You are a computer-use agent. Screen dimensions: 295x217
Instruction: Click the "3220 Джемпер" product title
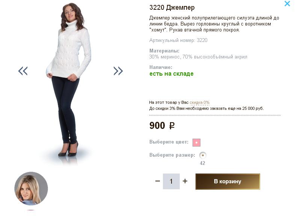(172, 7)
